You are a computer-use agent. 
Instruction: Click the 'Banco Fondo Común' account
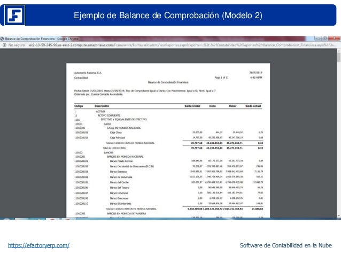(x=121, y=161)
